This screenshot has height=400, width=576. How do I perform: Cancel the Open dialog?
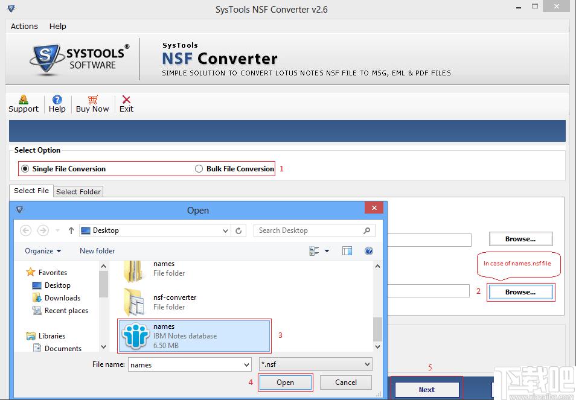click(346, 383)
